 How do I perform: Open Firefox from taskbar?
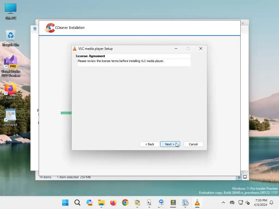pyautogui.click(x=113, y=202)
